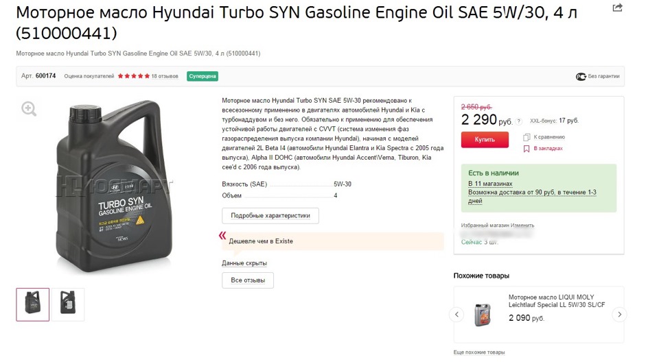Image resolution: width=659 pixels, height=364 pixels.
Task: Click the magnifier zoom icon over product image
Action: (29, 108)
